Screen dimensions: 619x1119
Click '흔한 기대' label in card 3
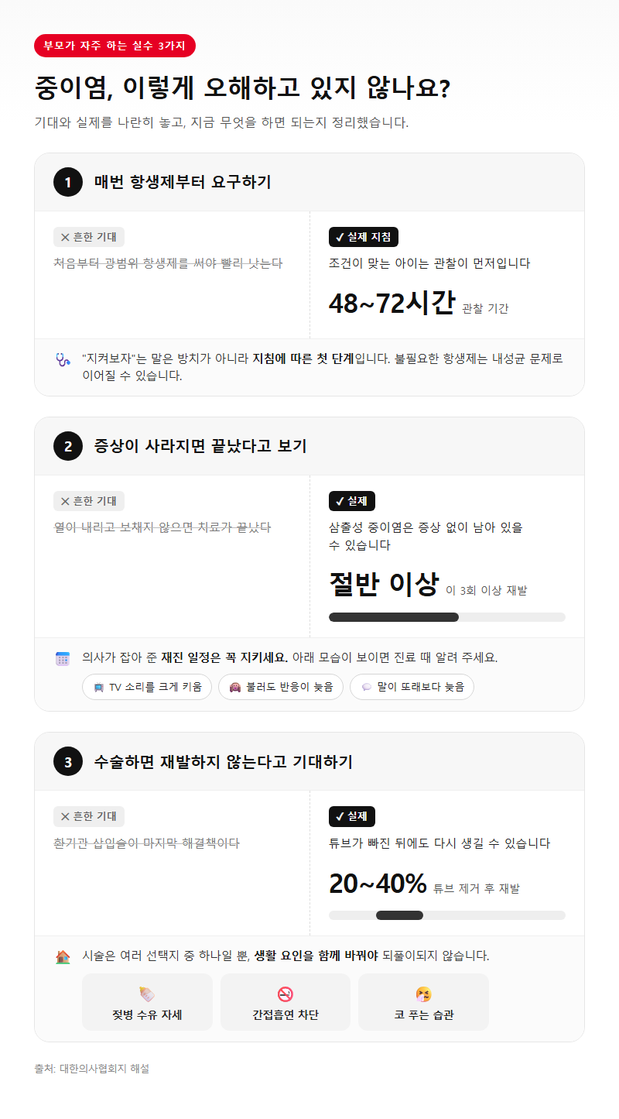89,816
